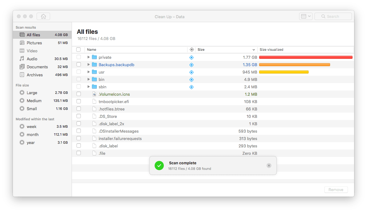Select the Pictures category icon in sidebar
The width and height of the screenshot is (367, 212).
(x=22, y=43)
